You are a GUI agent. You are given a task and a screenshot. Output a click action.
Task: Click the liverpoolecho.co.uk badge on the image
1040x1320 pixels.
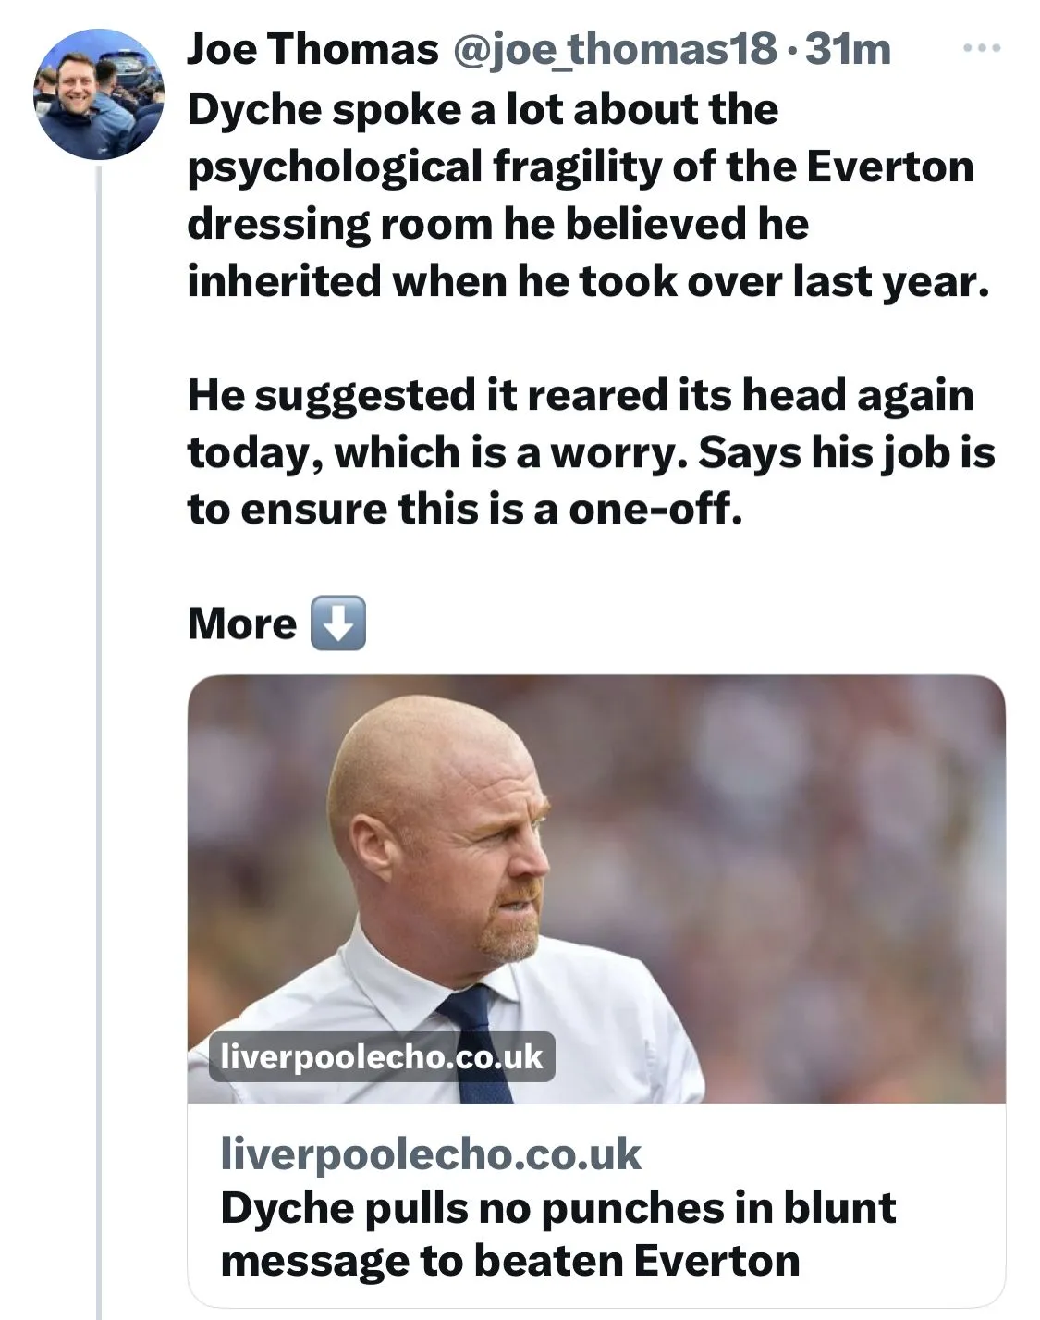tap(382, 1056)
